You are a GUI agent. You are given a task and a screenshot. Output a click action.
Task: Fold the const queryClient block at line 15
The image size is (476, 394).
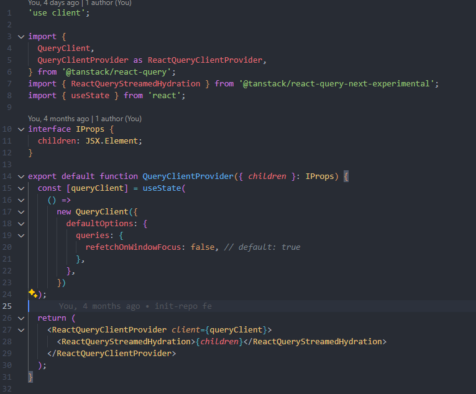point(21,188)
